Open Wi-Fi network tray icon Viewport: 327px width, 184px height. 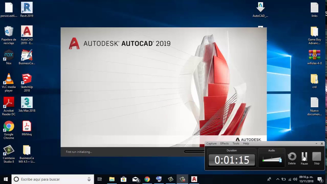click(x=290, y=179)
